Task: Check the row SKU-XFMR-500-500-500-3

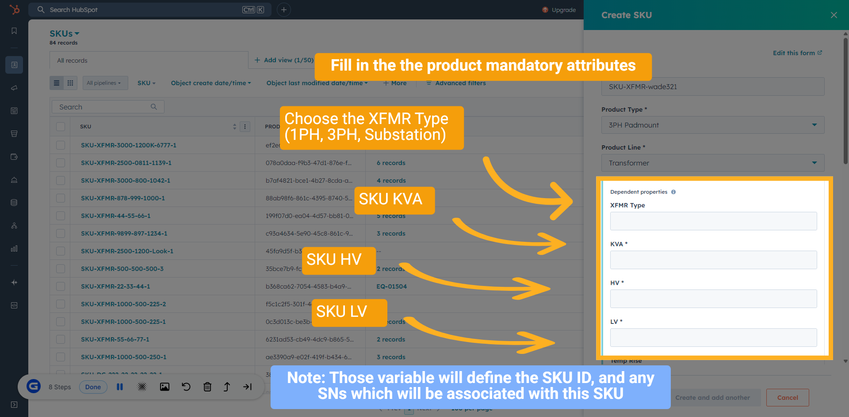Action: 61,269
